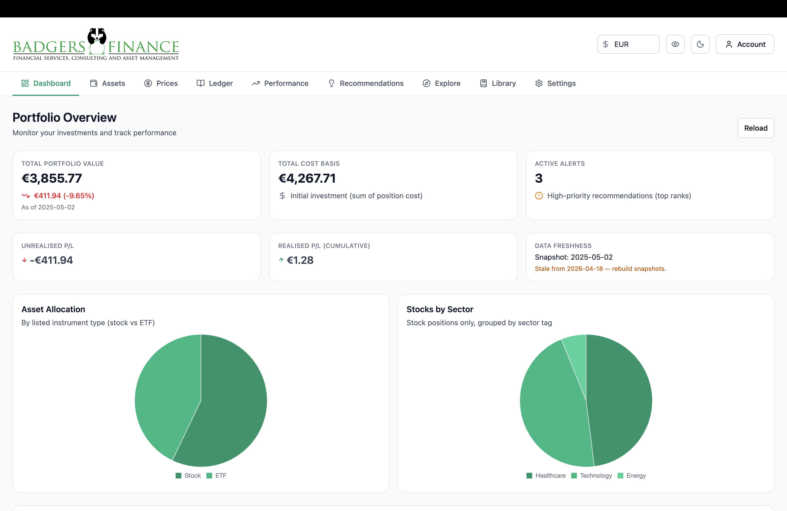
Task: Click the Settings gear icon
Action: click(x=539, y=83)
